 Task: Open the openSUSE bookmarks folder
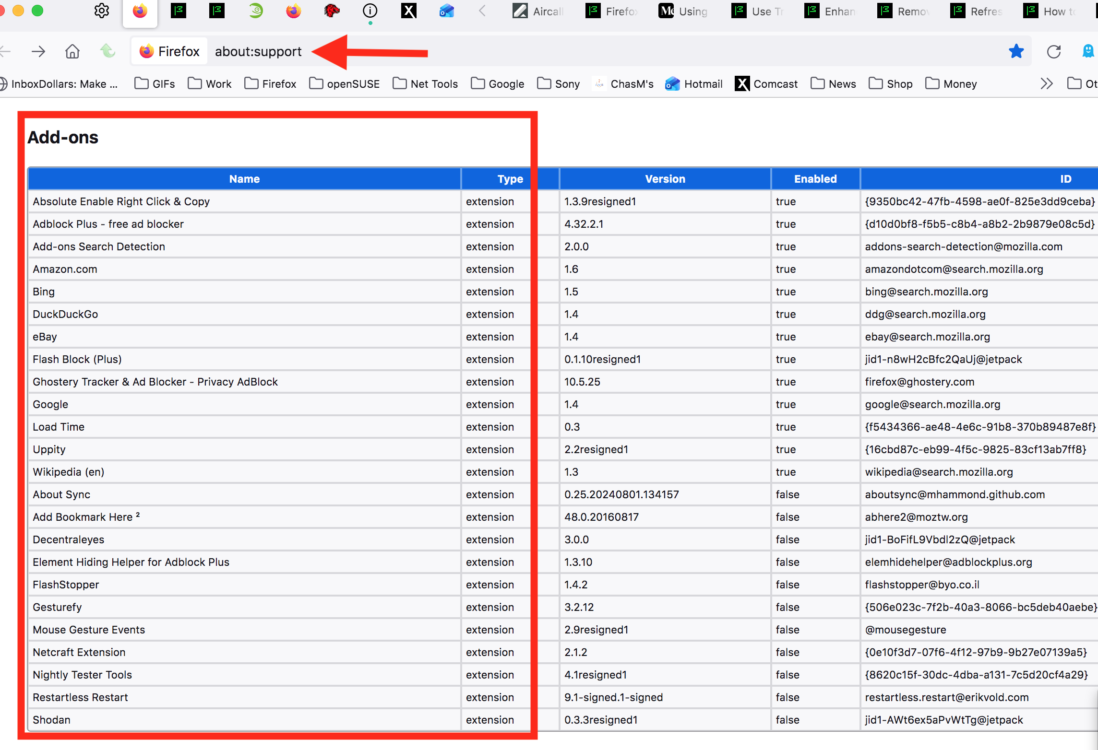(x=345, y=84)
